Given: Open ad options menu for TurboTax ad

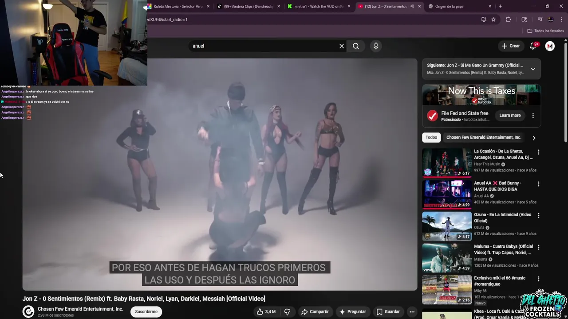Looking at the screenshot, I should [533, 116].
